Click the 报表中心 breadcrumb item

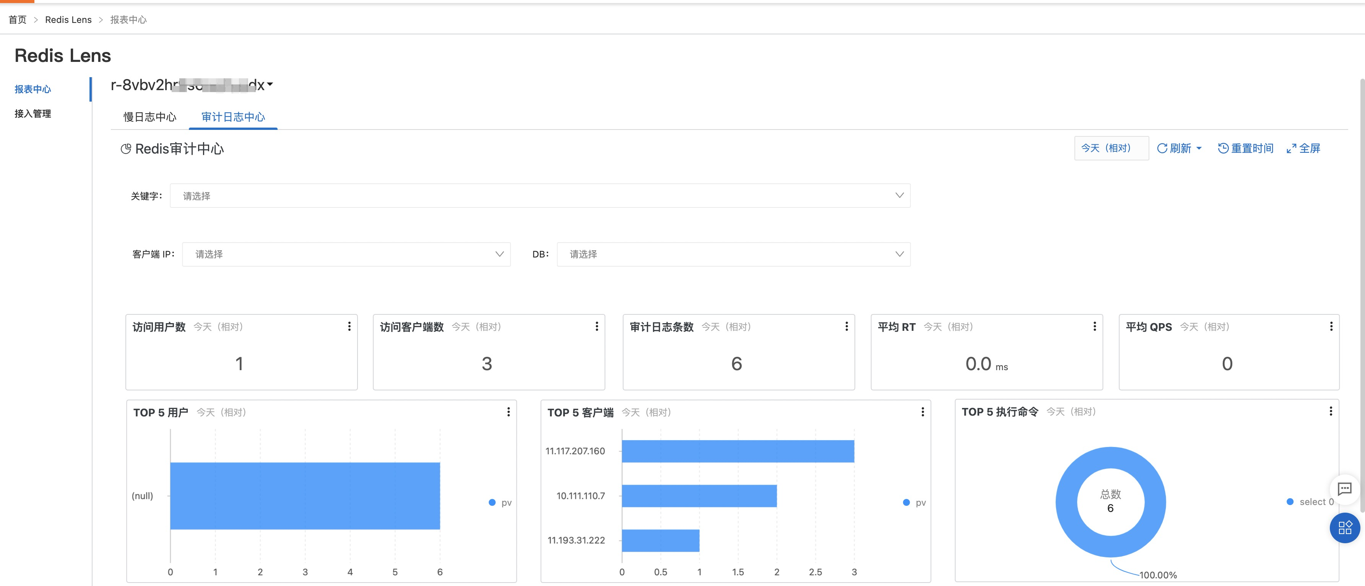coord(128,19)
